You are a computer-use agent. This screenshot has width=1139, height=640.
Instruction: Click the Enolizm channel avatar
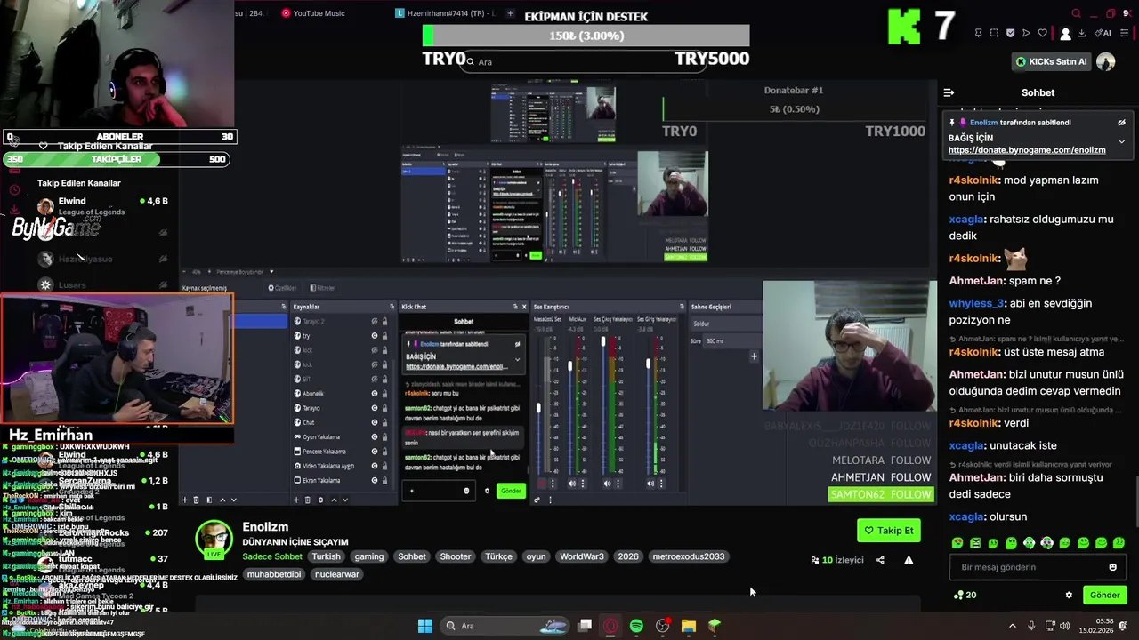(214, 540)
